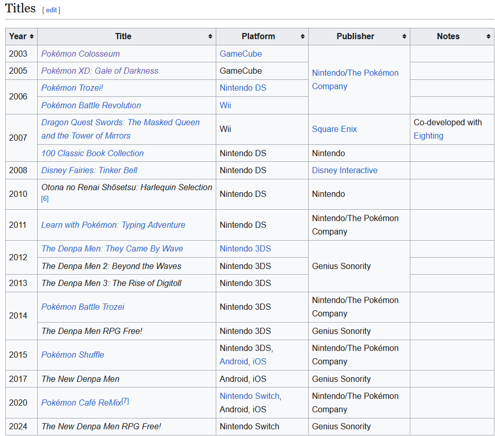
Task: Click 'Android, iOS' platform in the 2017 row
Action: point(243,379)
